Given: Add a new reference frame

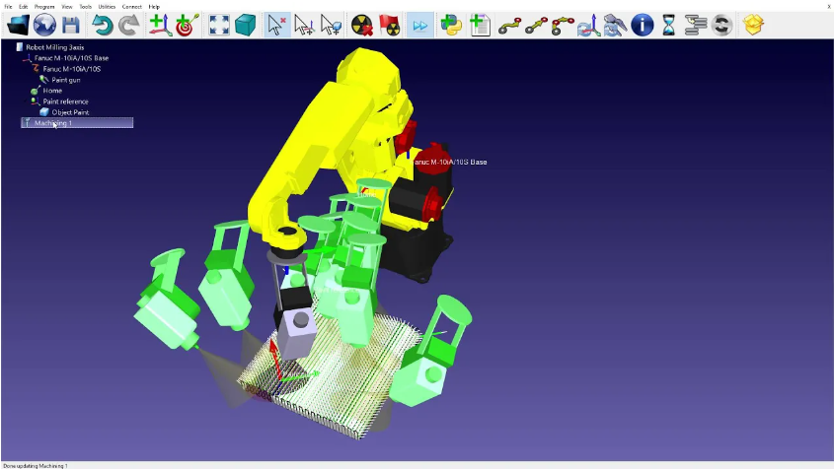Looking at the screenshot, I should point(159,25).
